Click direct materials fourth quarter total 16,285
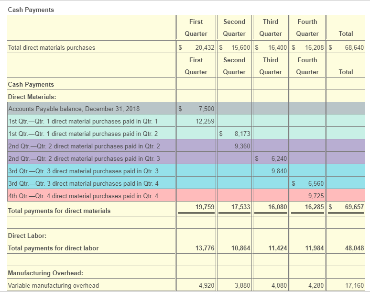The image size is (370, 292). 314,207
